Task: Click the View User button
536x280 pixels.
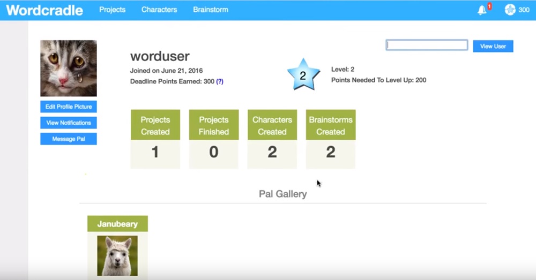Action: [x=493, y=47]
